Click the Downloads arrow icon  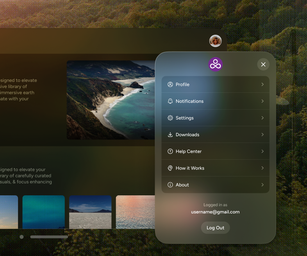click(170, 135)
